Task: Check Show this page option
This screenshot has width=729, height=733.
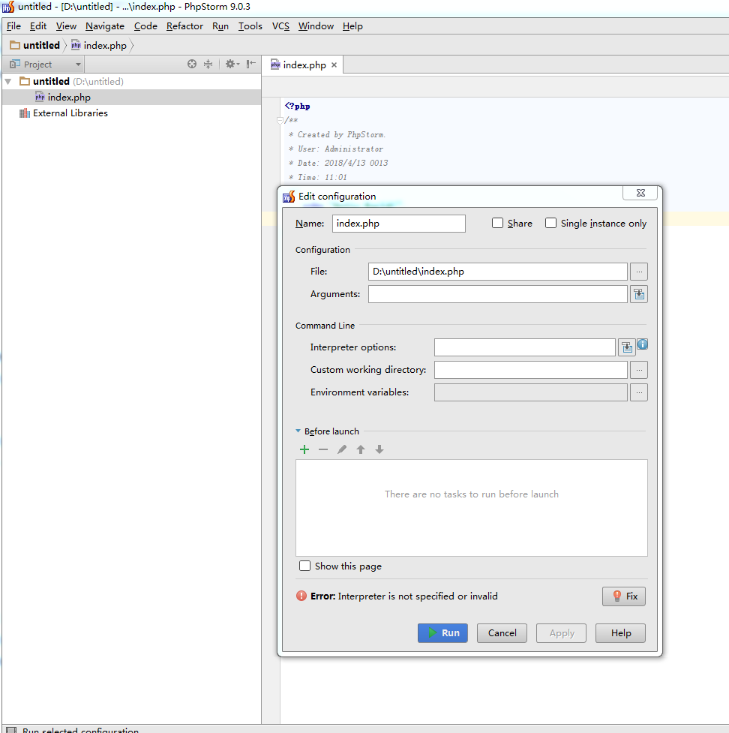Action: click(x=304, y=566)
